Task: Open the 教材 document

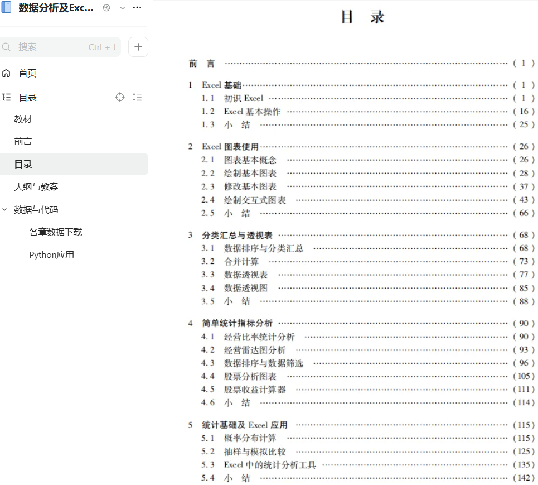Action: (23, 119)
